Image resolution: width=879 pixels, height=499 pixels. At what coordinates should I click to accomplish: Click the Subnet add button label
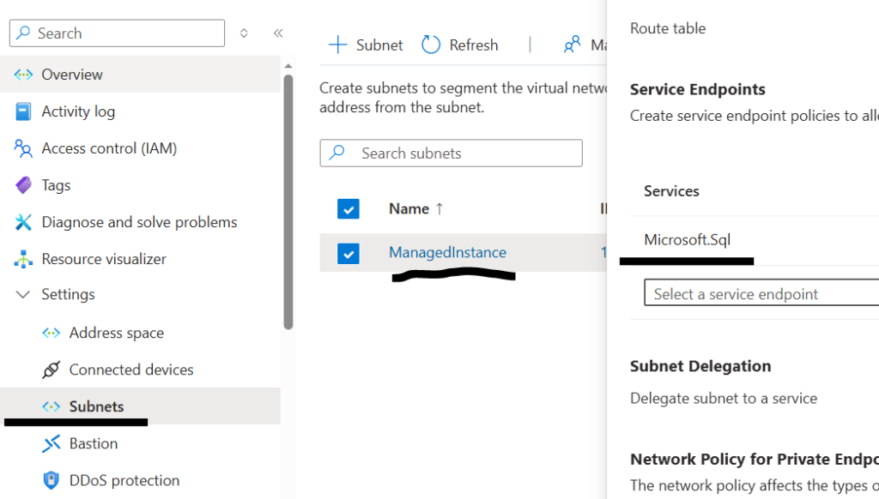[379, 45]
